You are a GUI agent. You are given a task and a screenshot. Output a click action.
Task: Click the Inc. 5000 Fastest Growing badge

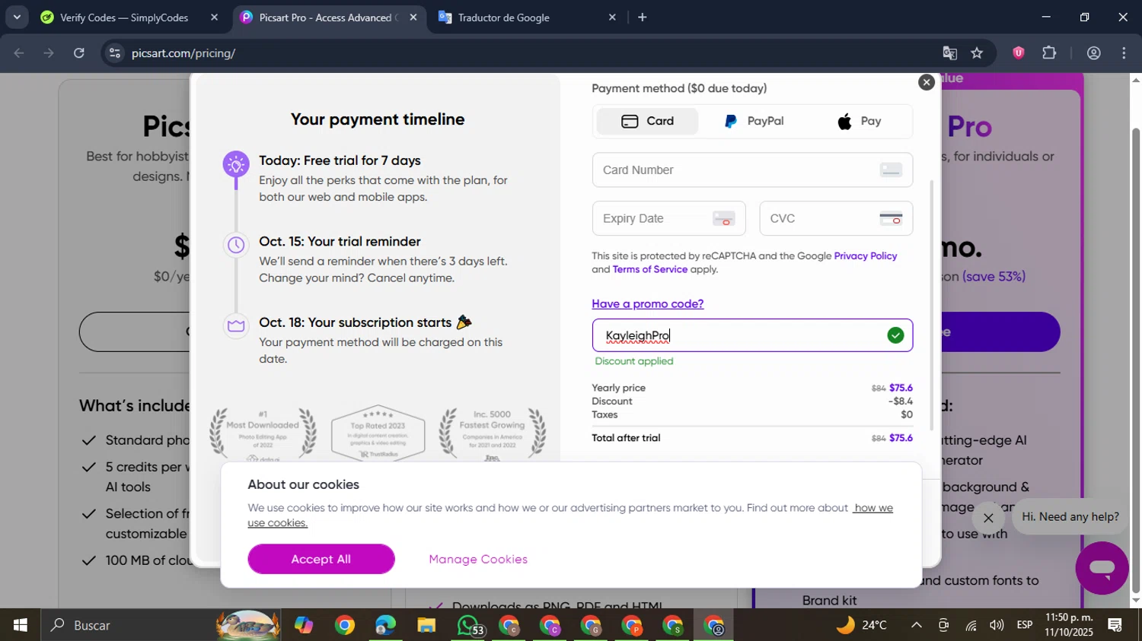coord(492,435)
